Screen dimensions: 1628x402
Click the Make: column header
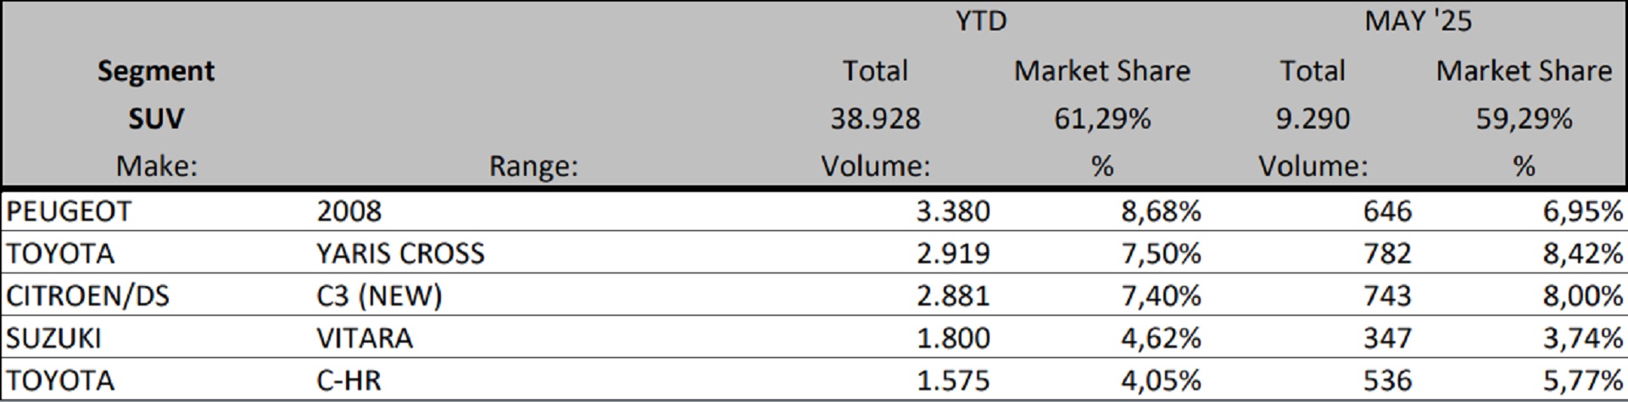(x=156, y=166)
